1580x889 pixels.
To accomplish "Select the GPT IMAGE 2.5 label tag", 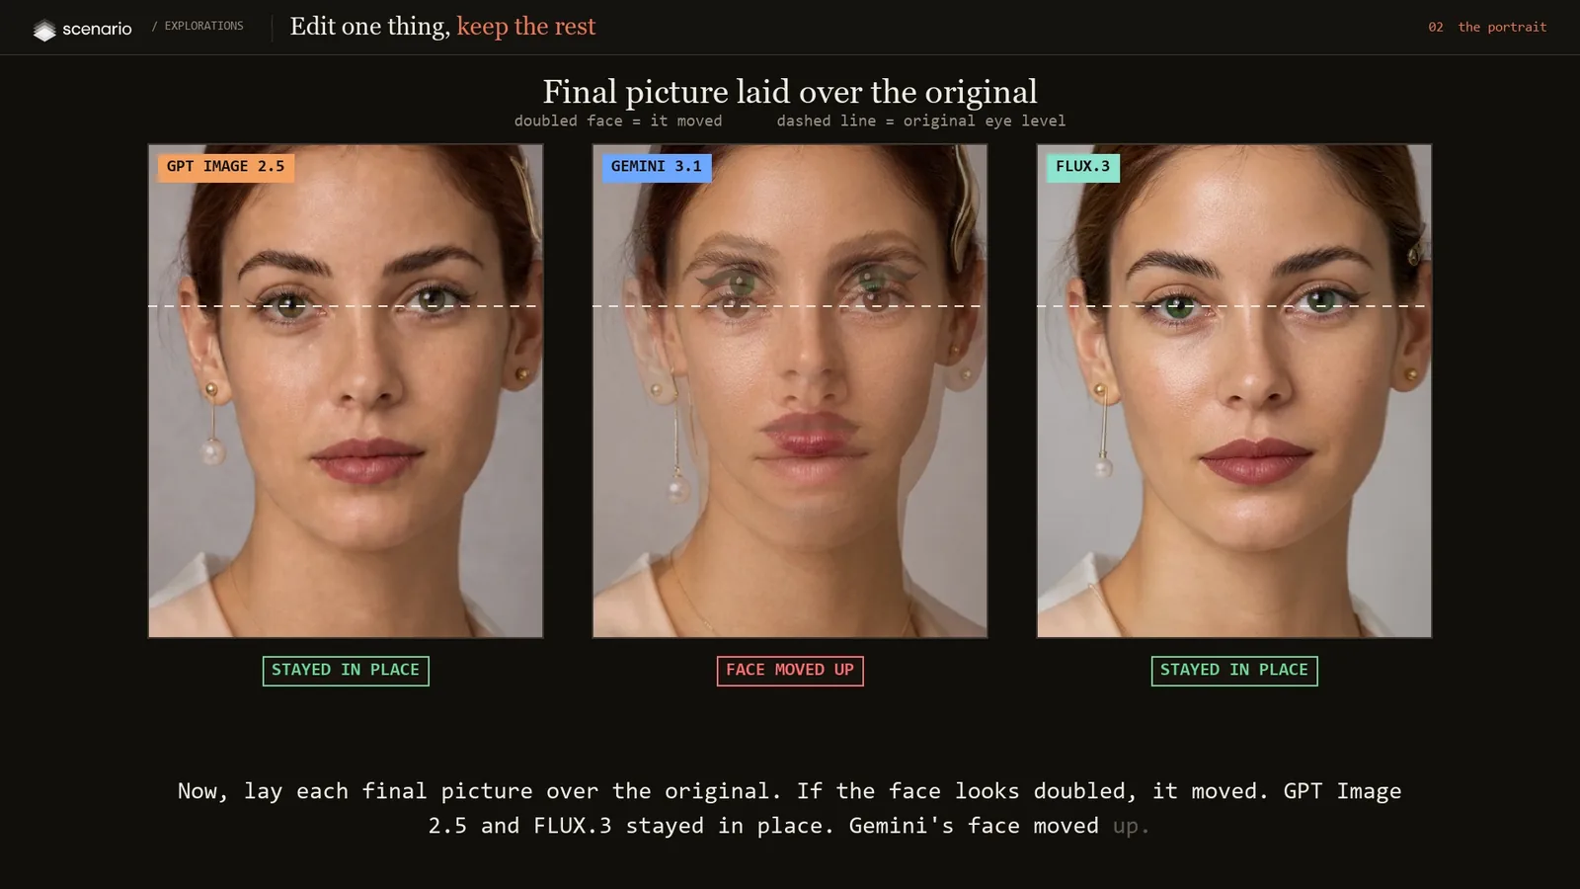I will click(225, 166).
